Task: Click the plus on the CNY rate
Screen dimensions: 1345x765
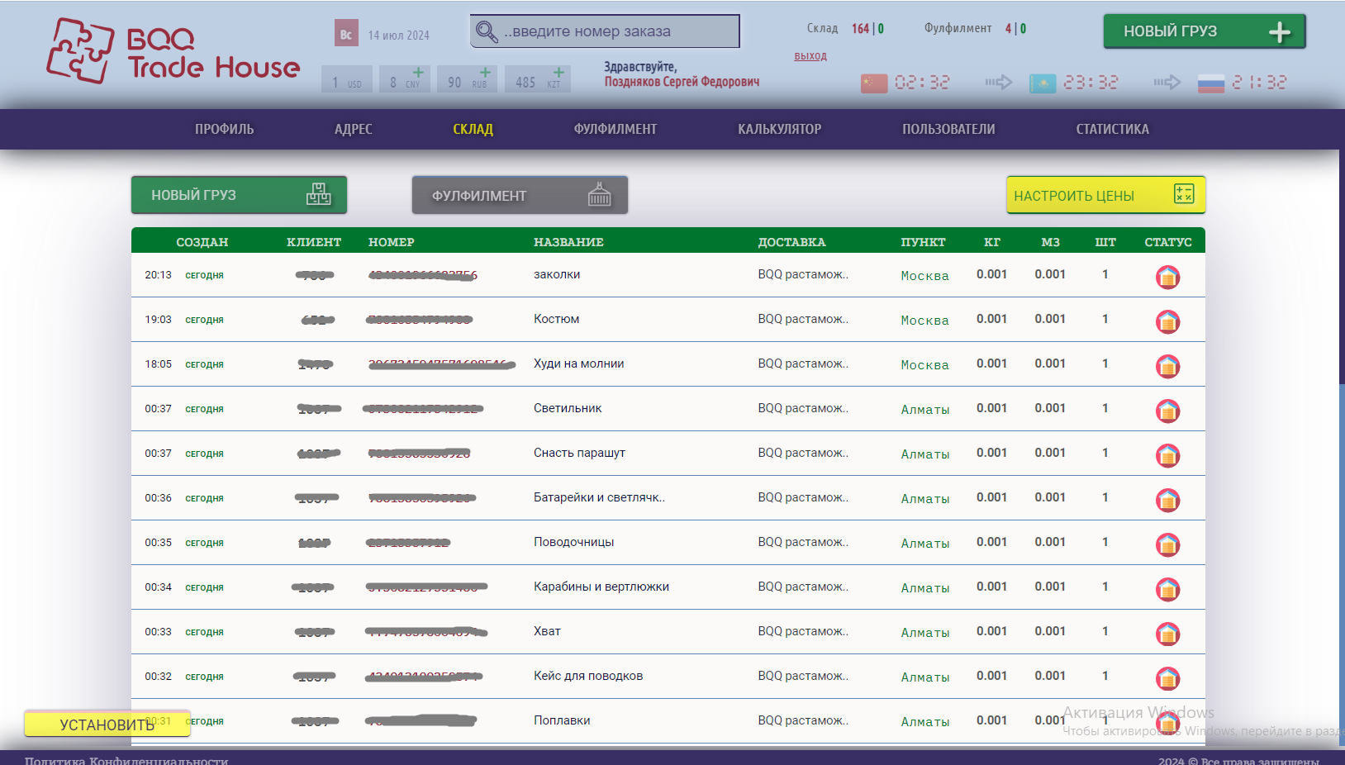Action: pos(418,73)
